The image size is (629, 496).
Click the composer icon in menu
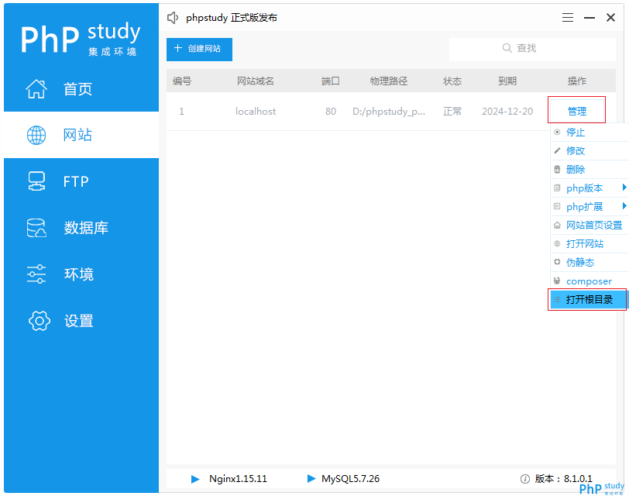click(x=557, y=281)
